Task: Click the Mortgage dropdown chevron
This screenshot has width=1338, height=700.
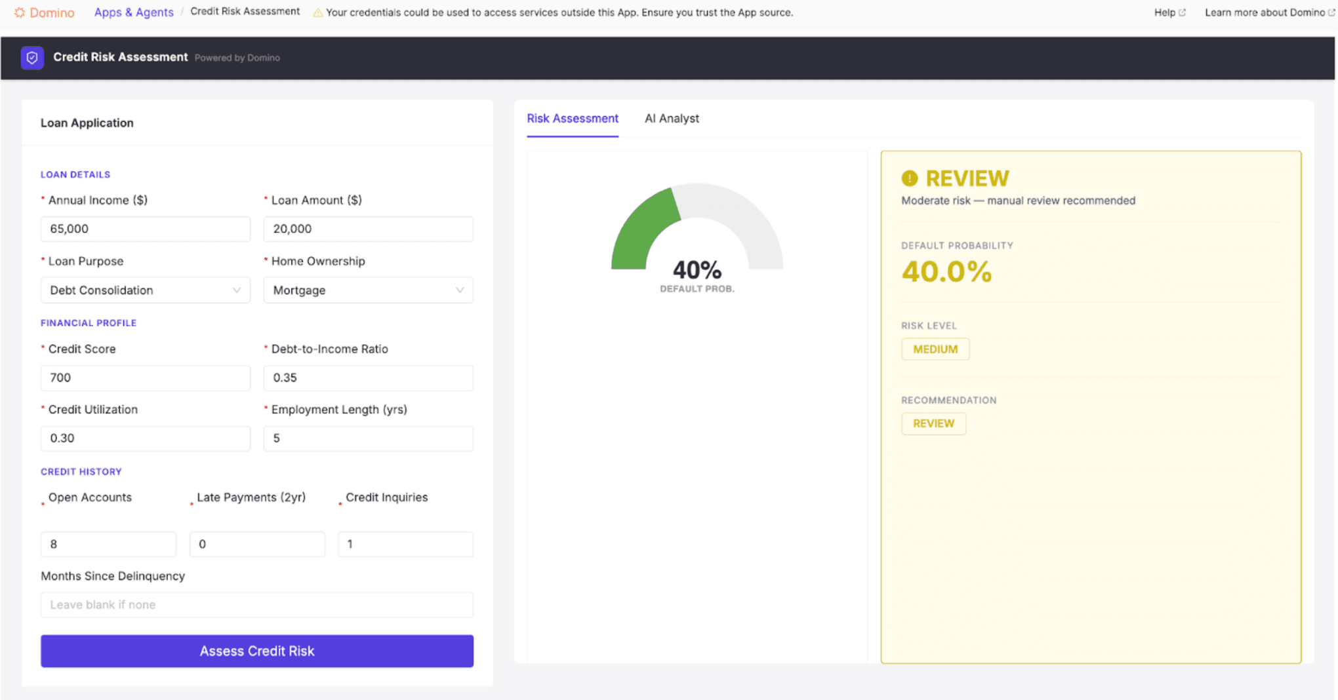Action: [x=460, y=290]
